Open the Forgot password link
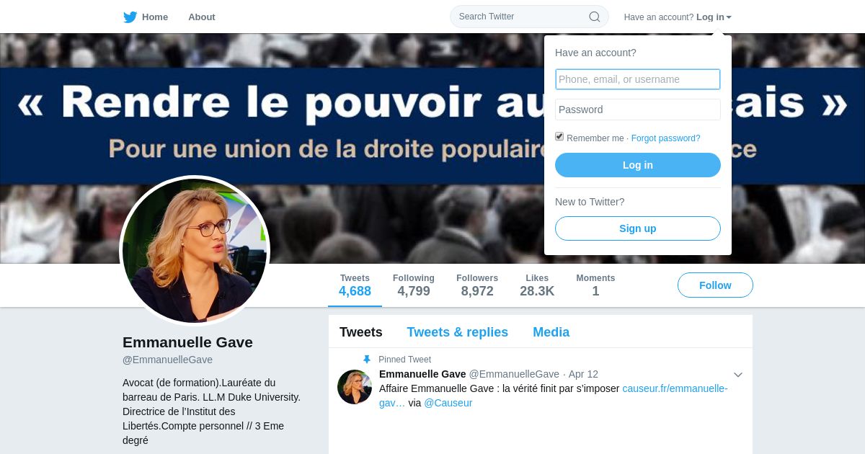The width and height of the screenshot is (865, 454). tap(666, 138)
